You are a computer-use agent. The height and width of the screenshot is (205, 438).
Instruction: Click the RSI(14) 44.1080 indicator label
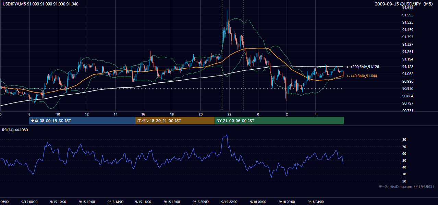[x=15, y=130]
